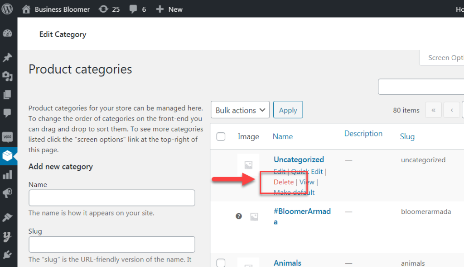
Task: Delete the Uncategorized category
Action: click(x=283, y=182)
